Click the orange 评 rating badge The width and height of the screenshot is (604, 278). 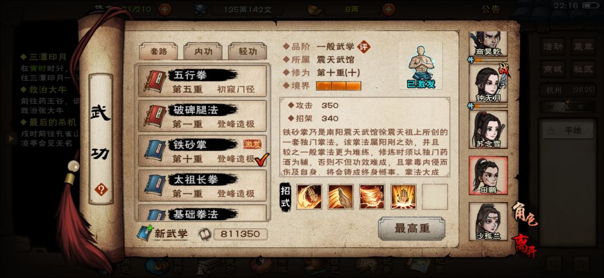[x=364, y=47]
